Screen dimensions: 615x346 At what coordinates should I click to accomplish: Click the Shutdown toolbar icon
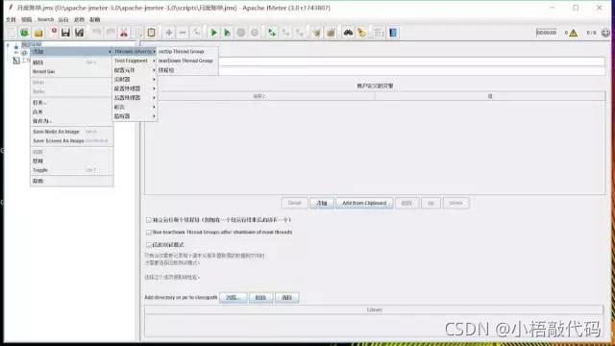(x=255, y=33)
